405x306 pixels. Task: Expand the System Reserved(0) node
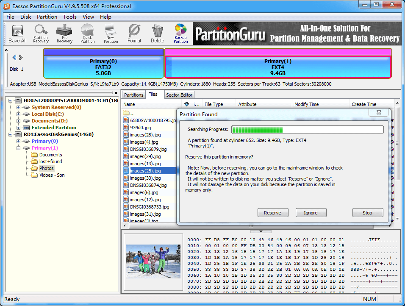click(x=18, y=107)
